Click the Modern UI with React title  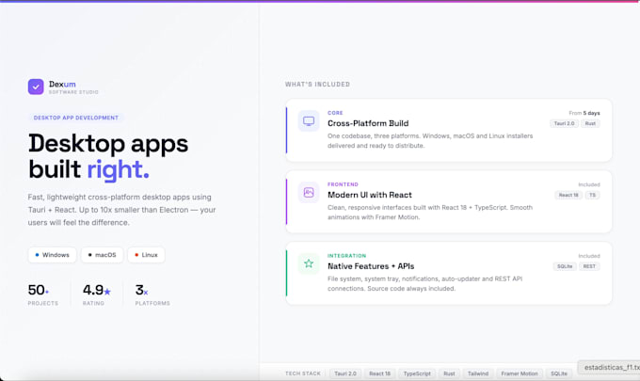pyautogui.click(x=369, y=195)
